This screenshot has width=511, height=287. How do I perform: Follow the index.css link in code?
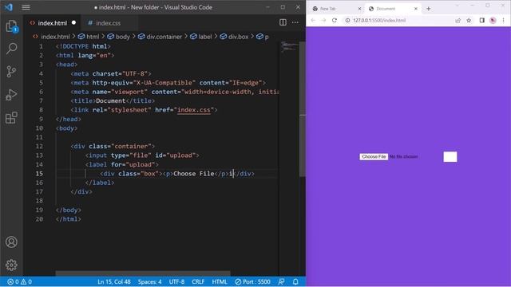[193, 110]
